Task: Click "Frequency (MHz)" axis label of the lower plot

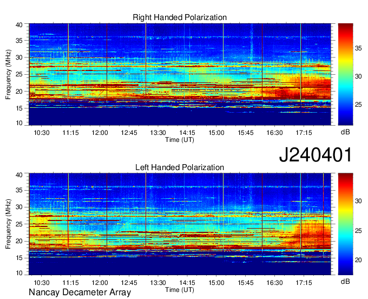Action: pos(8,224)
